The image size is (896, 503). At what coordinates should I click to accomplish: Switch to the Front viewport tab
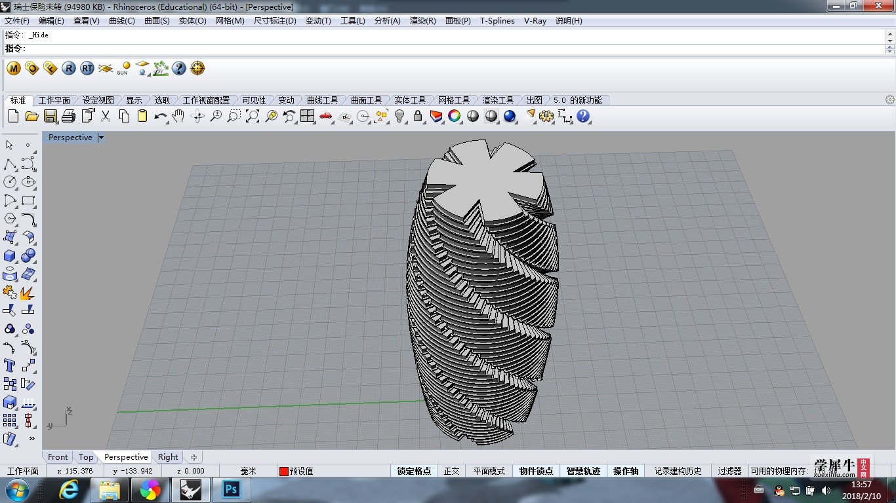[58, 457]
